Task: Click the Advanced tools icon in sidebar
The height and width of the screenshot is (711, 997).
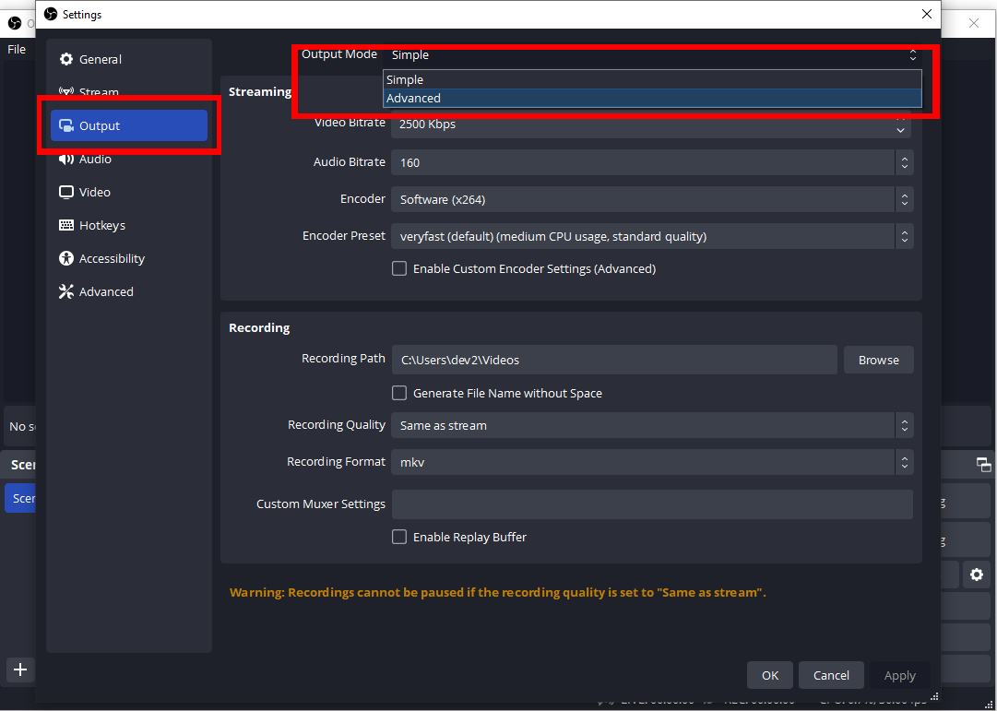Action: coord(66,292)
